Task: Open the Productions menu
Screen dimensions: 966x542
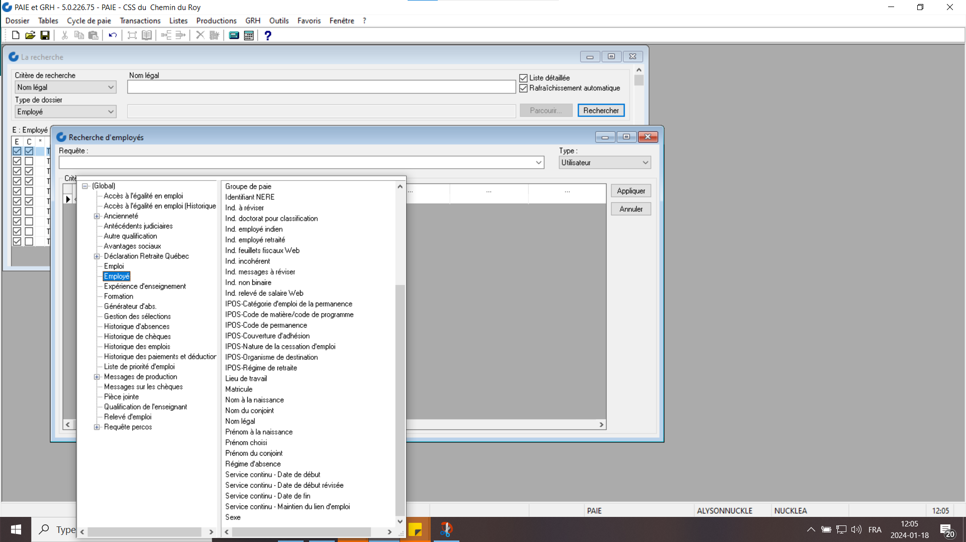Action: point(216,21)
